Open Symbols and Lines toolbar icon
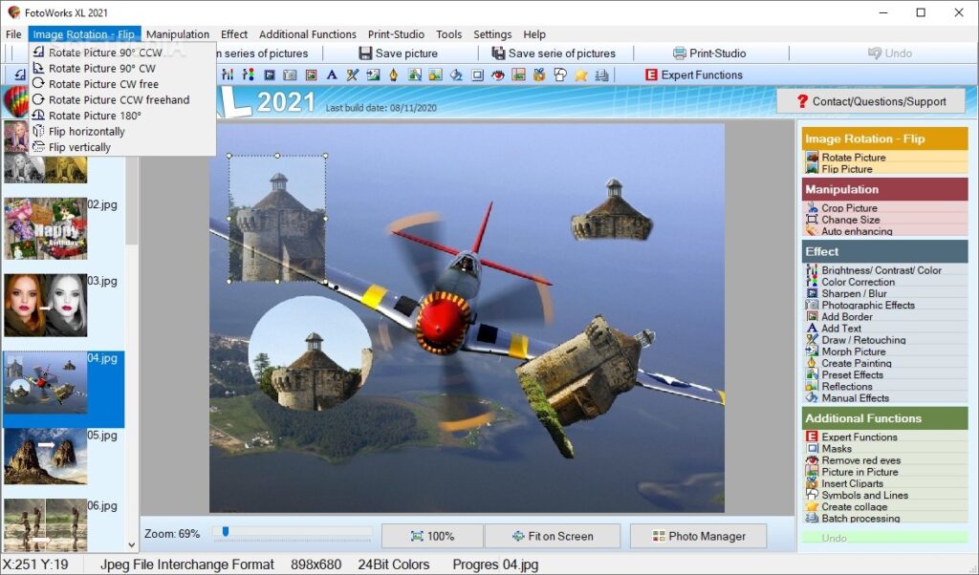This screenshot has width=979, height=575. point(560,75)
